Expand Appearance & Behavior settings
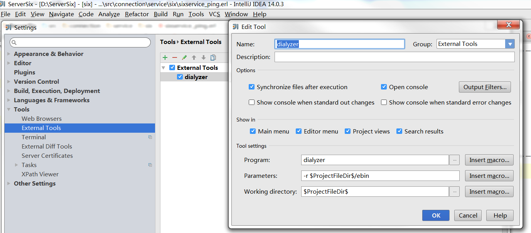 click(x=9, y=54)
